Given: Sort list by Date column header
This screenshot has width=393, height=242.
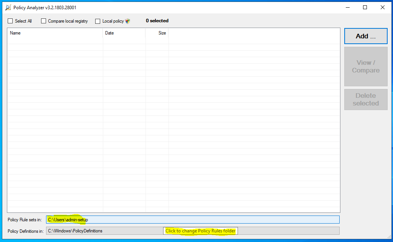Looking at the screenshot, I should [124, 33].
